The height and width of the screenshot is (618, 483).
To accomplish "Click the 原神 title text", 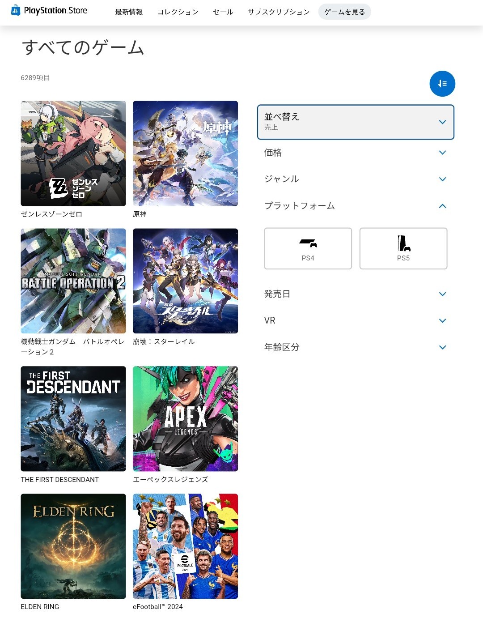I will tap(140, 214).
